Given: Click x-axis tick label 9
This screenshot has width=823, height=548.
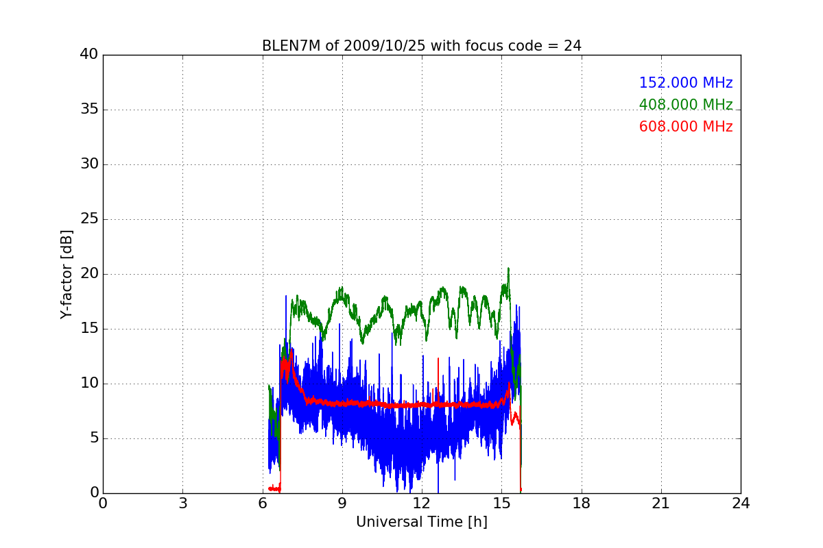Looking at the screenshot, I should [x=342, y=503].
